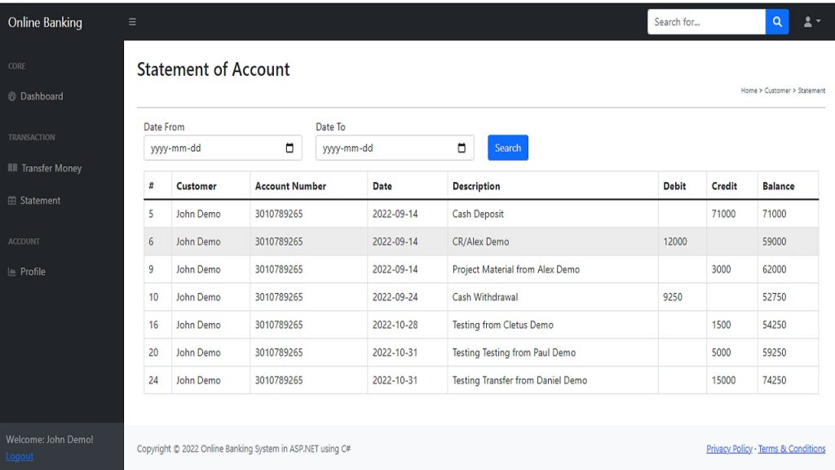The height and width of the screenshot is (470, 835).
Task: Open the Privacy Policy page
Action: pyautogui.click(x=729, y=449)
